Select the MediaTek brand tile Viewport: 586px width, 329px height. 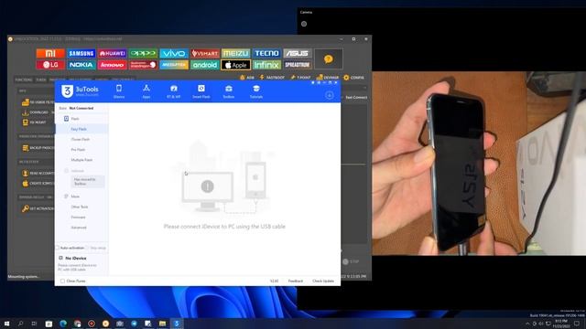pos(174,65)
